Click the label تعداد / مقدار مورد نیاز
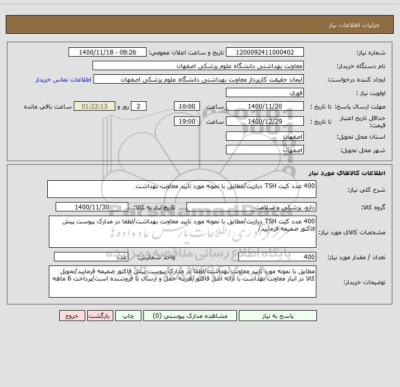This screenshot has width=400, height=387. pos(356,258)
